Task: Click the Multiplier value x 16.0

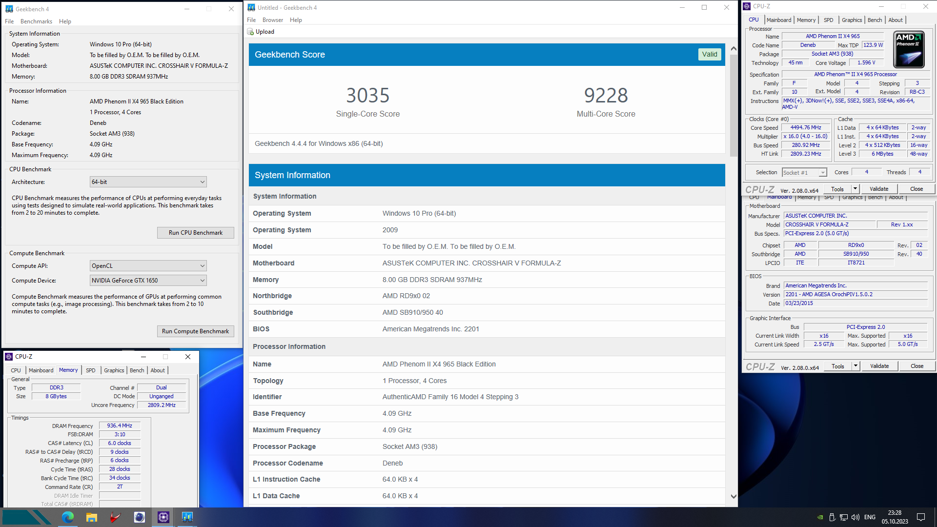Action: click(x=806, y=137)
